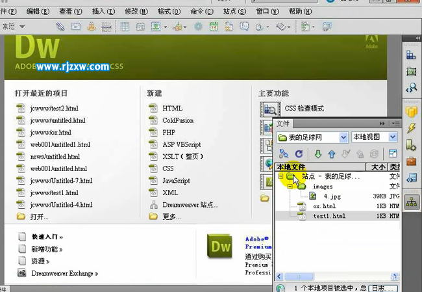Click the Expand to show local and remote icon
Image resolution: width=422 pixels, height=292 pixels.
coord(393,153)
